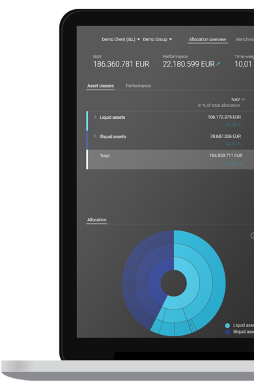254x382 pixels.
Task: Click the NAV value 186.360.781 EUR
Action: pyautogui.click(x=121, y=64)
